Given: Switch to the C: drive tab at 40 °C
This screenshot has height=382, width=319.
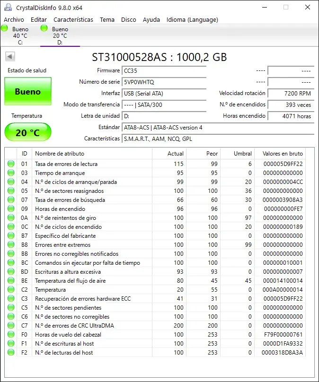Looking at the screenshot, I should pyautogui.click(x=20, y=35).
